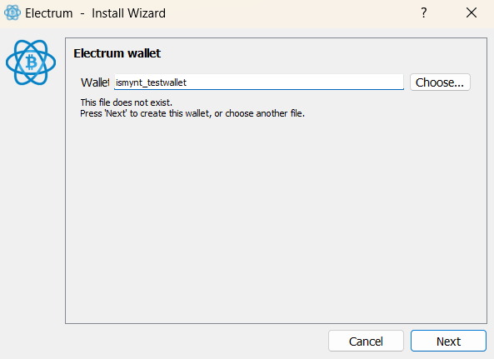The width and height of the screenshot is (494, 359).
Task: Place cursor after 'ismynt_testwallet' text
Action: click(x=187, y=82)
